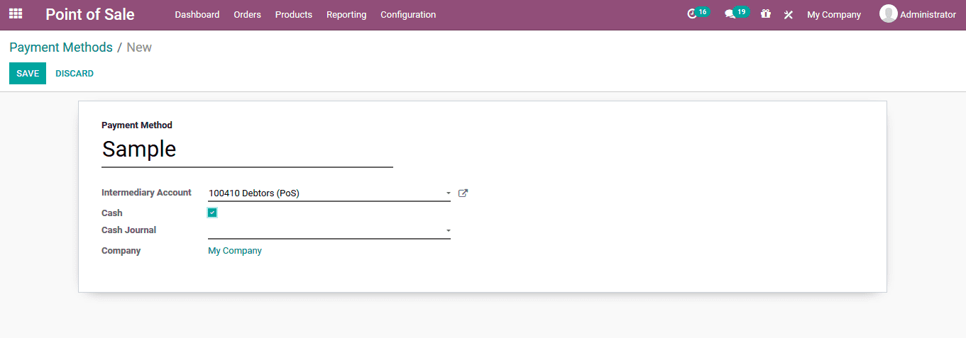
Task: Save the new payment method
Action: (28, 74)
